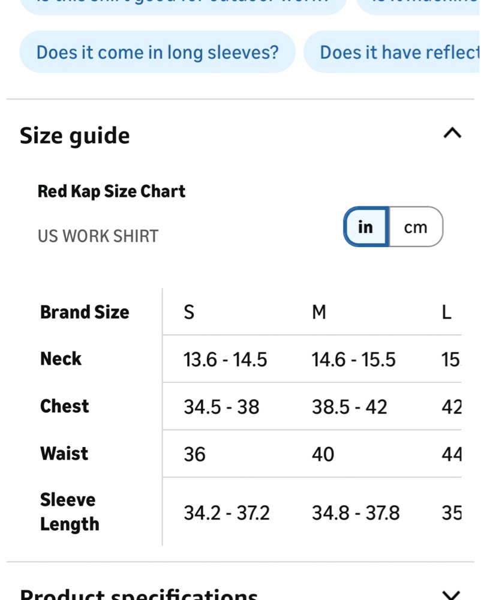Select the S size column header

point(189,312)
